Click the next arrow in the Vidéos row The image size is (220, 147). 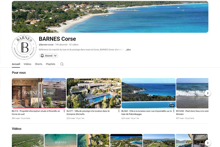pos(208,142)
